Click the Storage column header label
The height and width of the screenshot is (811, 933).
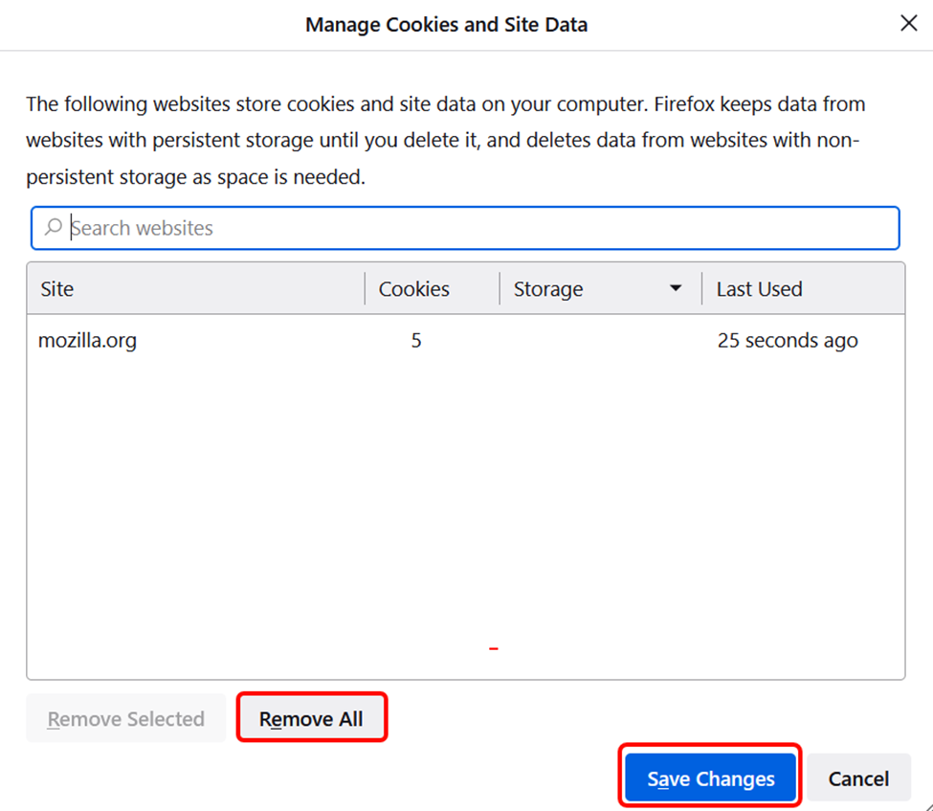click(547, 289)
